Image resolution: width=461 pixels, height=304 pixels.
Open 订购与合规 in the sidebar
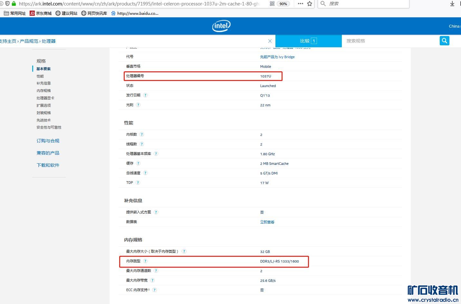pos(48,141)
